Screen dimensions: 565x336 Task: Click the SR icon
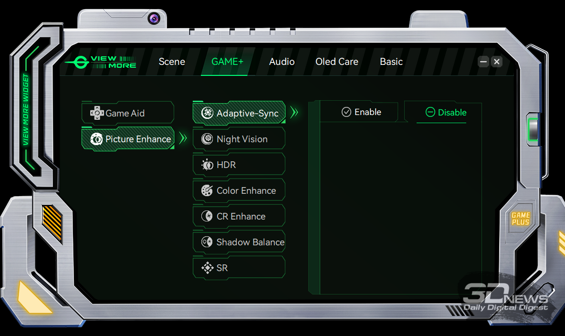[x=207, y=268]
